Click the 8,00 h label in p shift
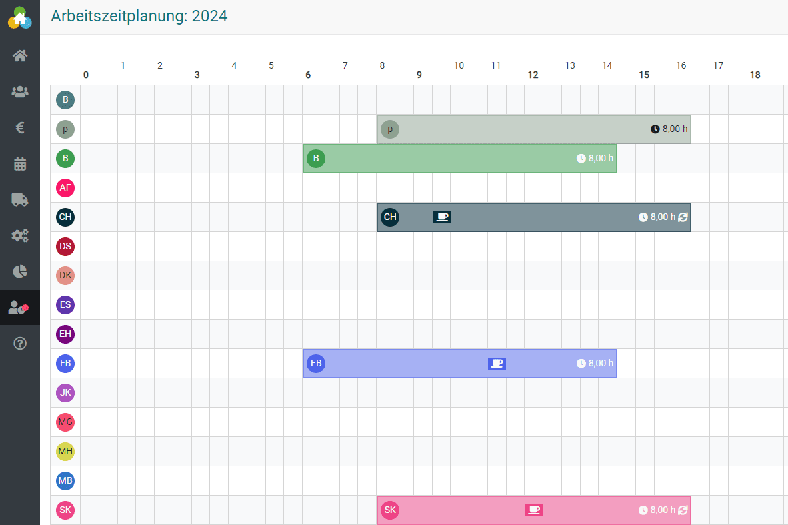 tap(675, 129)
